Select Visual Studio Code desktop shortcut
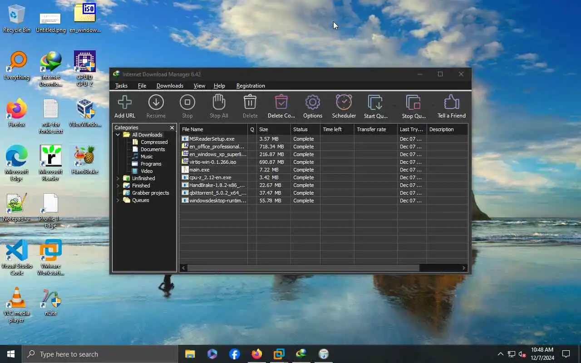This screenshot has height=363, width=581. [17, 258]
